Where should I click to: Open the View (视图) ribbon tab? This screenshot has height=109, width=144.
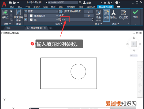coord(46,7)
